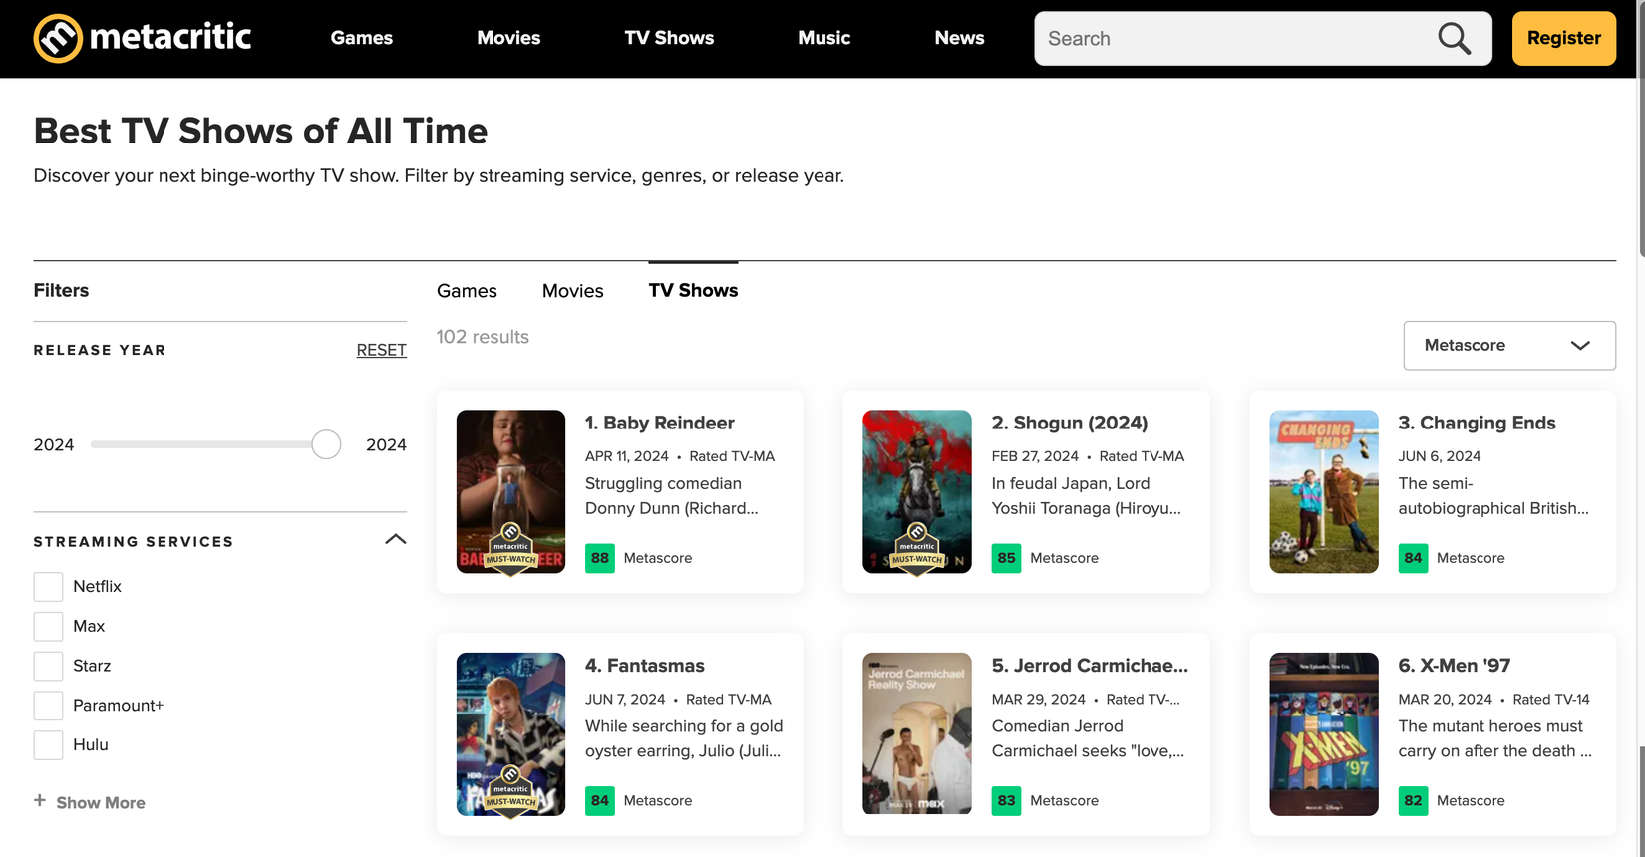Click Changing Ends 84 Metascore badge

1413,558
